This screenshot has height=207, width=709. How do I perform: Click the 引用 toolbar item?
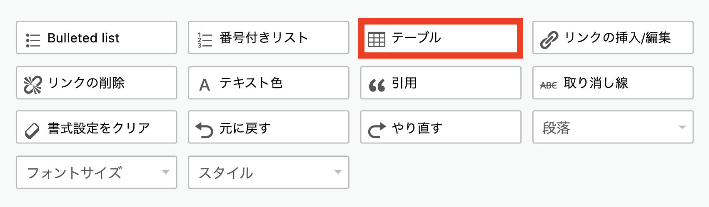coord(441,83)
